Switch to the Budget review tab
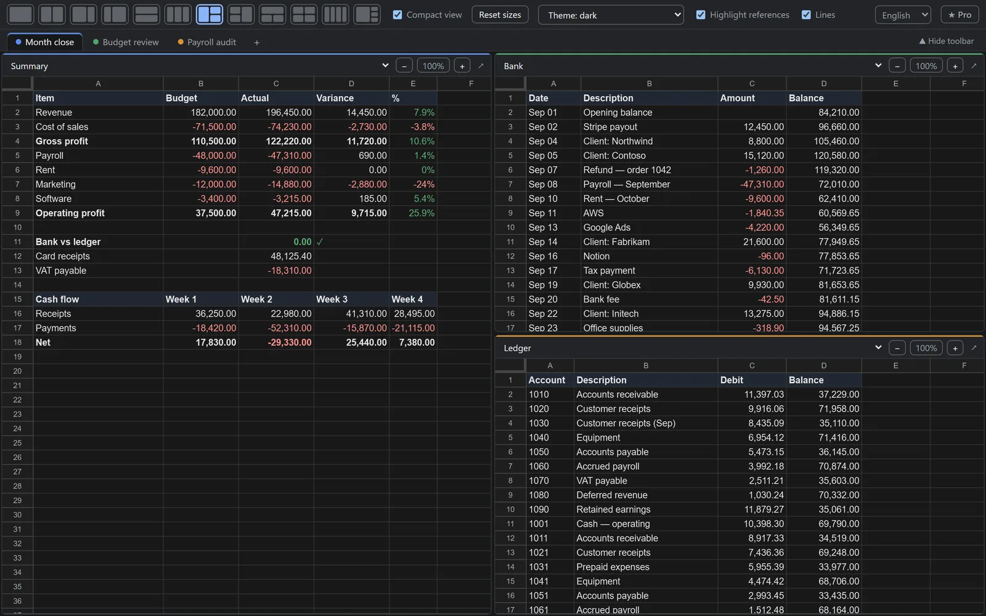Viewport: 986px width, 616px height. coord(126,42)
